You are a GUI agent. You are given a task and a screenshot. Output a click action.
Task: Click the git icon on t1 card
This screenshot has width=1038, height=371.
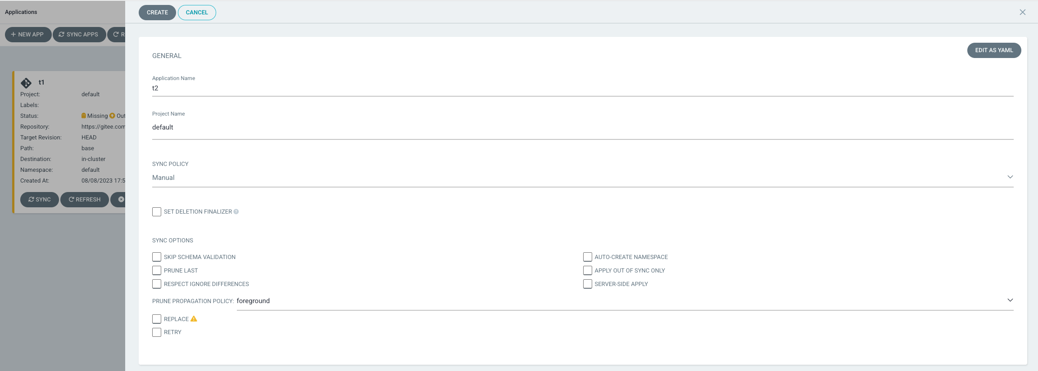tap(26, 83)
